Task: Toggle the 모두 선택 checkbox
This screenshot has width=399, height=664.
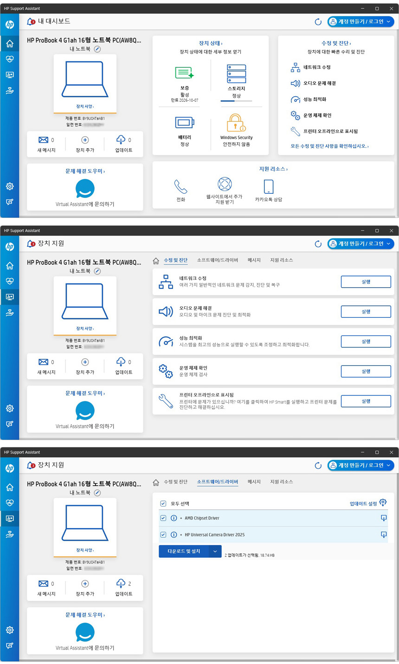Action: (x=163, y=504)
